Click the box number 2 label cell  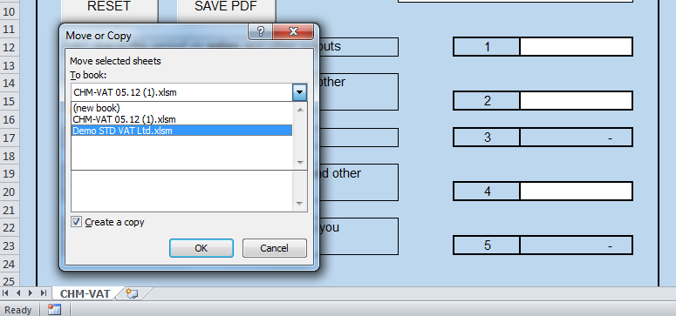pos(488,101)
